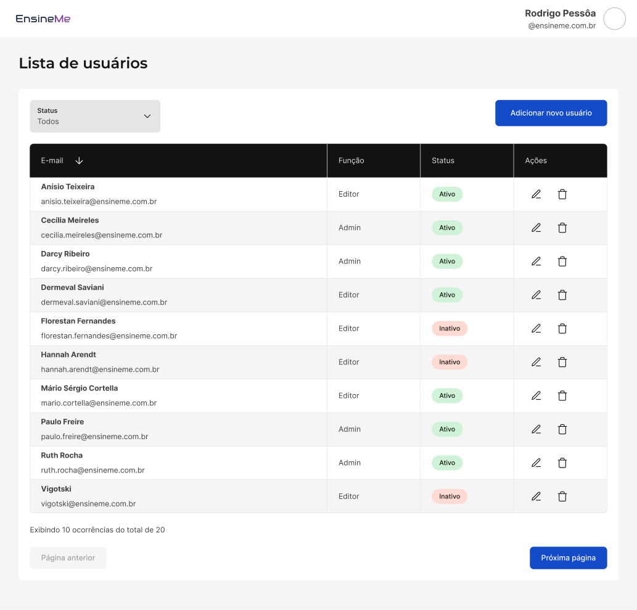Sort by E-mail using the arrow icon

[x=79, y=160]
